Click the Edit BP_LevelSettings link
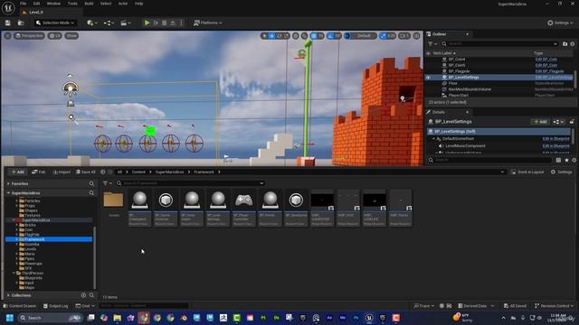This screenshot has height=325, width=579. pyautogui.click(x=554, y=78)
